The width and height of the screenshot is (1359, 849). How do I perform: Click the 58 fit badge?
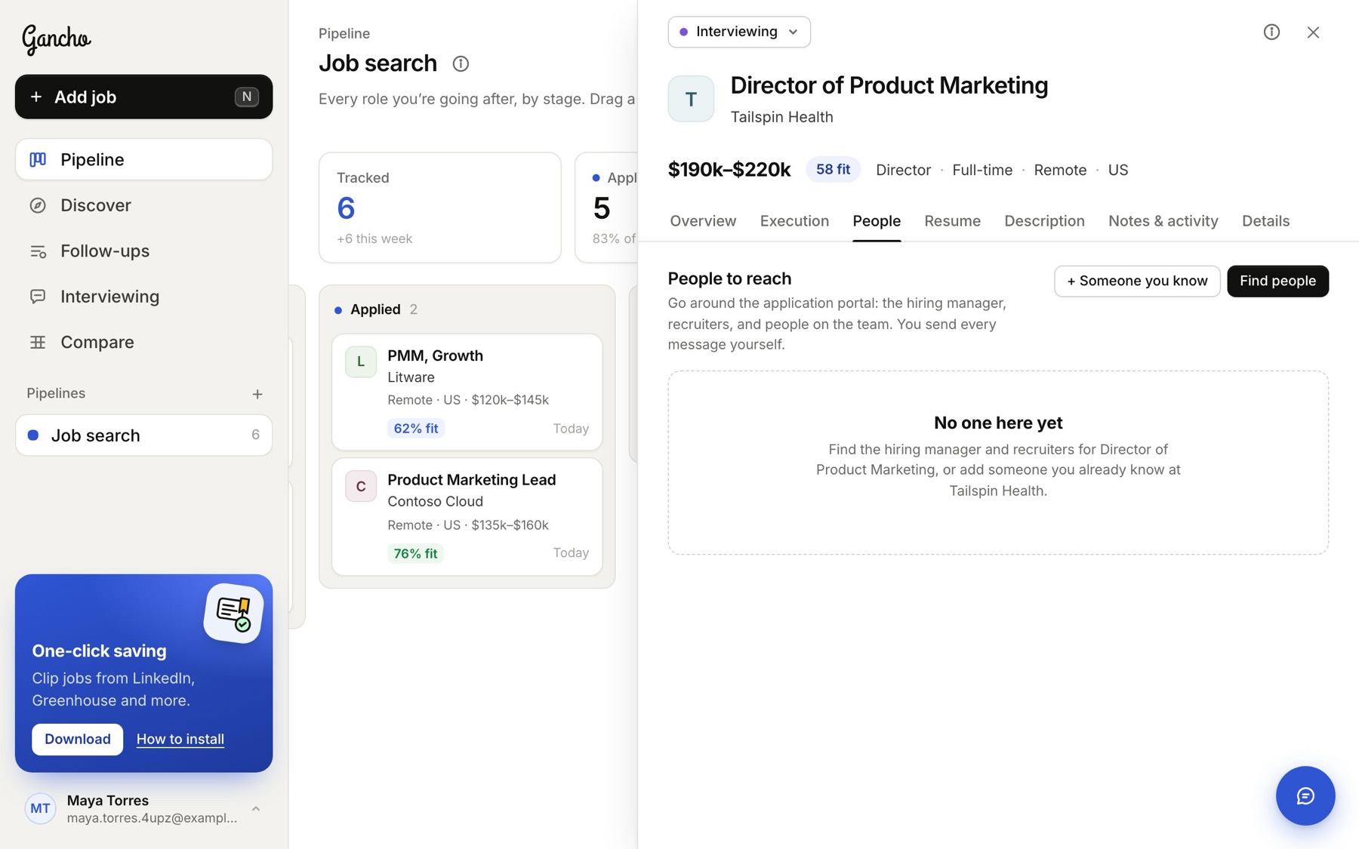click(x=833, y=169)
